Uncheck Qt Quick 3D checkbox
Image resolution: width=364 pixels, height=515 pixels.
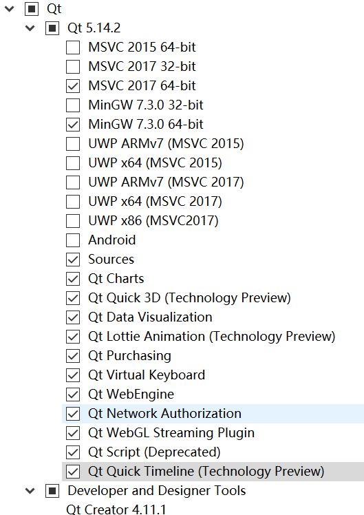pos(73,298)
